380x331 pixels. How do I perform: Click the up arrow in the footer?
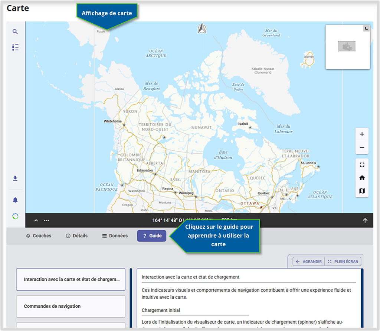pyautogui.click(x=365, y=220)
